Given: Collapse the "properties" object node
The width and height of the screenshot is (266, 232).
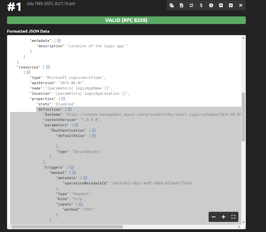Looking at the screenshot, I should click(x=63, y=99).
